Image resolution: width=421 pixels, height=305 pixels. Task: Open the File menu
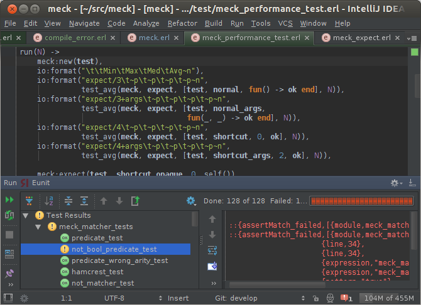tap(10, 24)
